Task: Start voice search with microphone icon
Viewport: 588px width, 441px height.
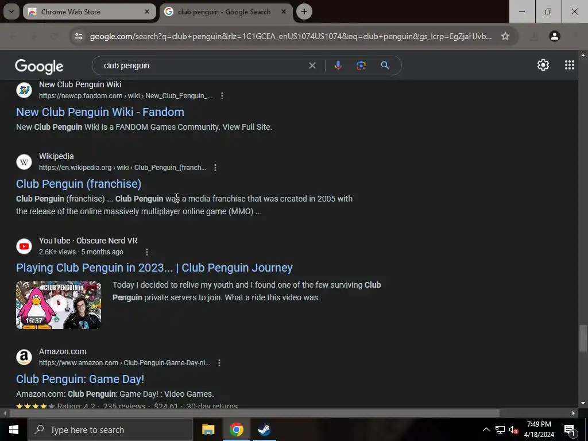Action: click(x=338, y=65)
